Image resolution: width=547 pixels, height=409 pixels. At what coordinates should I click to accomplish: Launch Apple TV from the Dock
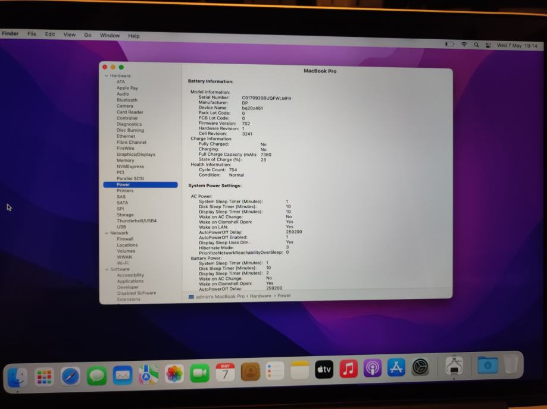tap(324, 369)
